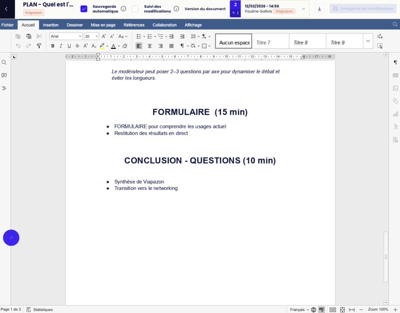Open the Mise en page tab
Screen dimensions: 400x313
(x=103, y=25)
